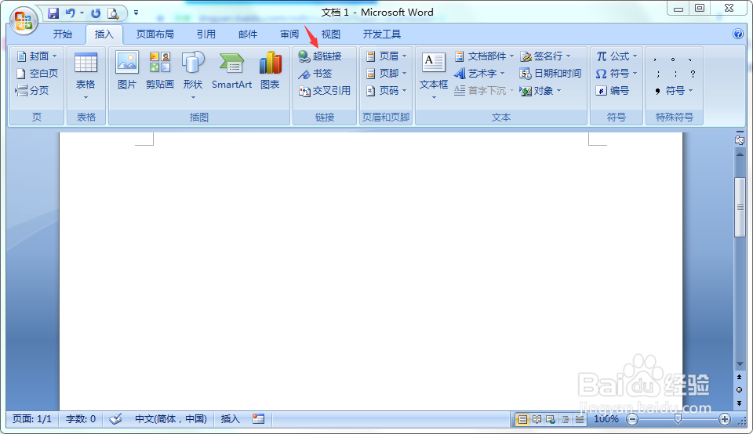The width and height of the screenshot is (753, 434).
Task: Insert numbering symbol (编号)
Action: coord(613,91)
